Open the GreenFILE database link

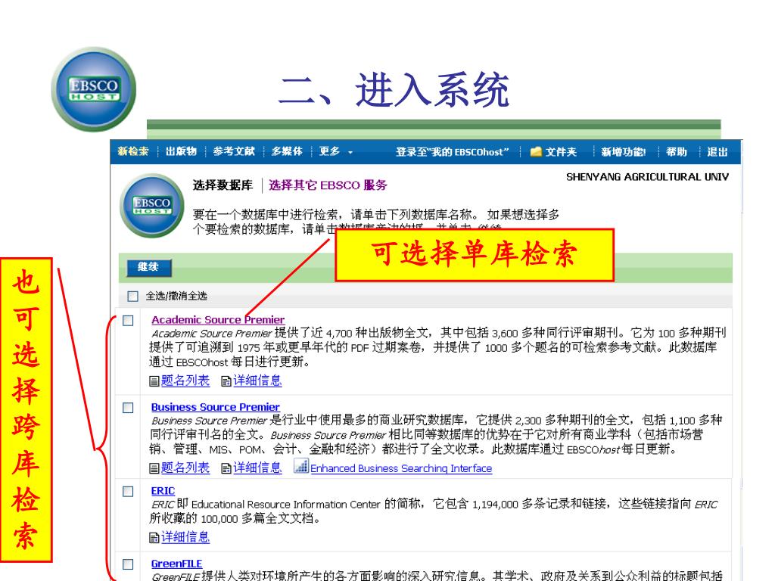tap(176, 564)
